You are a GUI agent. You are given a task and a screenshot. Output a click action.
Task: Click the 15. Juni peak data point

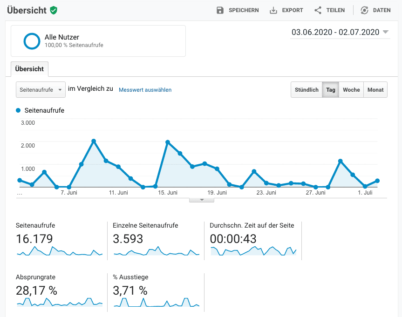(168, 142)
